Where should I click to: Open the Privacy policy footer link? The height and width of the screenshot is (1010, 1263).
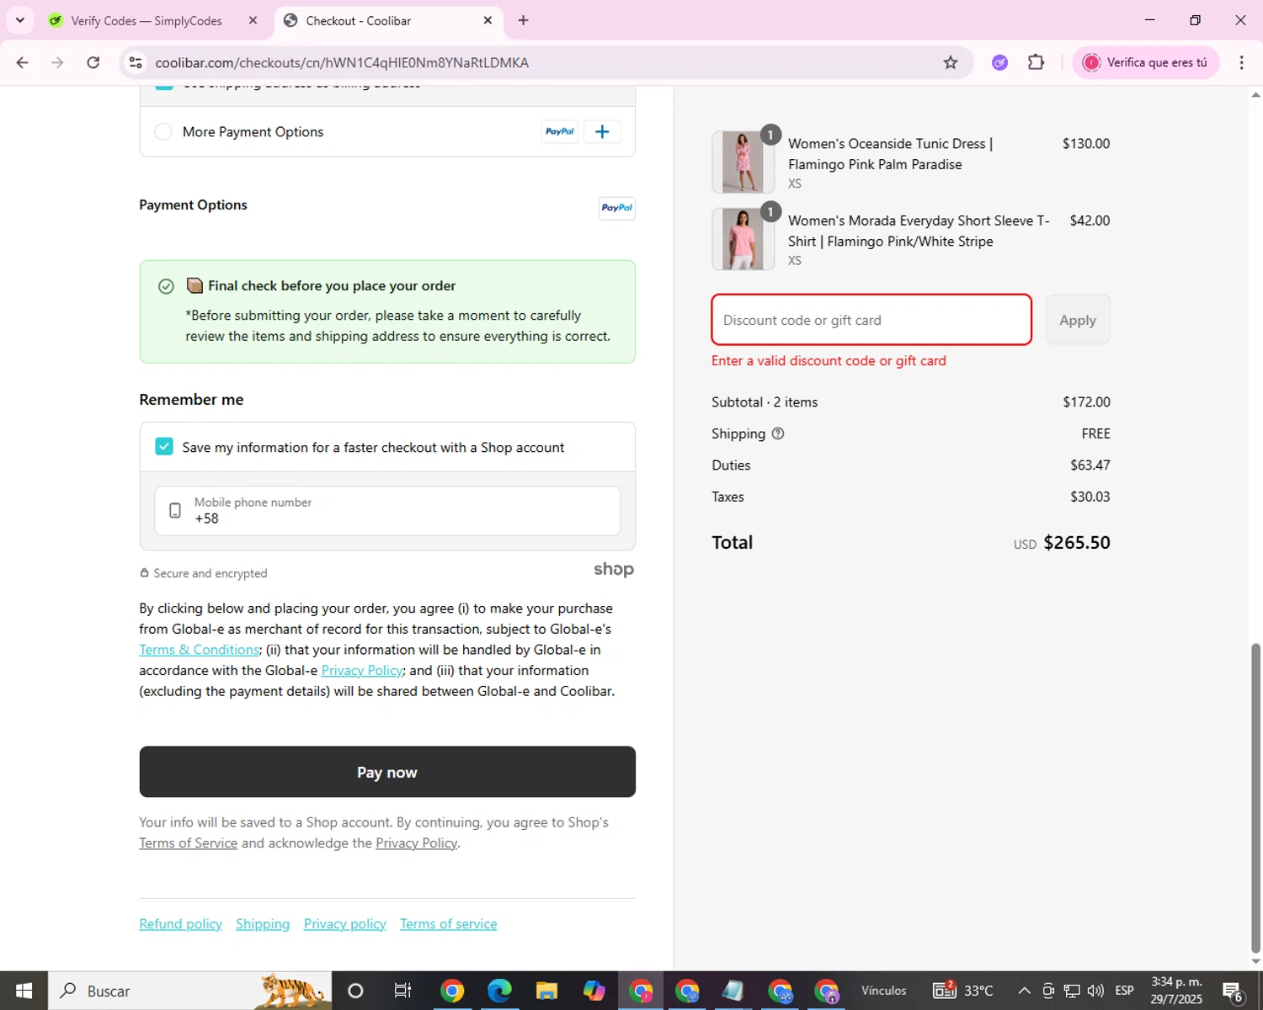[345, 924]
